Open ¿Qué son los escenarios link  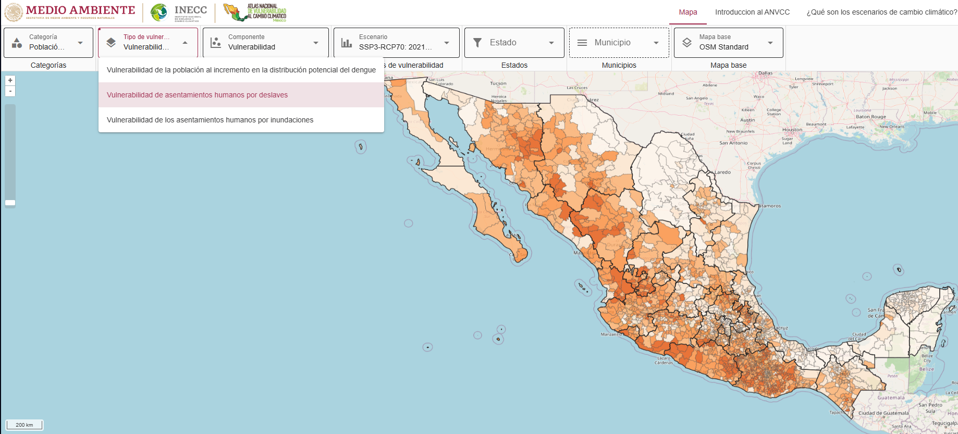pyautogui.click(x=881, y=12)
